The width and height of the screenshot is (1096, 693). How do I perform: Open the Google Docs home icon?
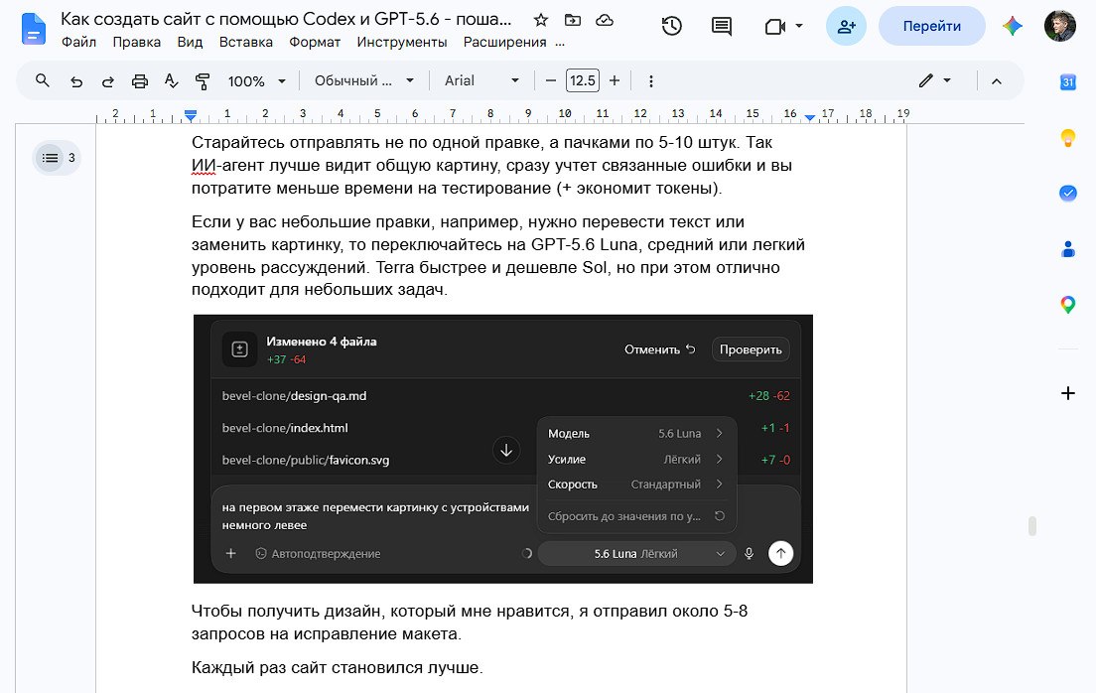(x=33, y=30)
